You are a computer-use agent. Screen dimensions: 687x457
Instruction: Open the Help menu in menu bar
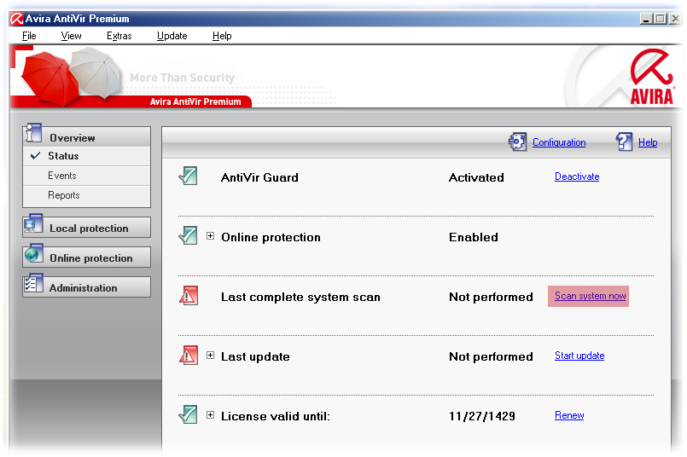tap(222, 36)
